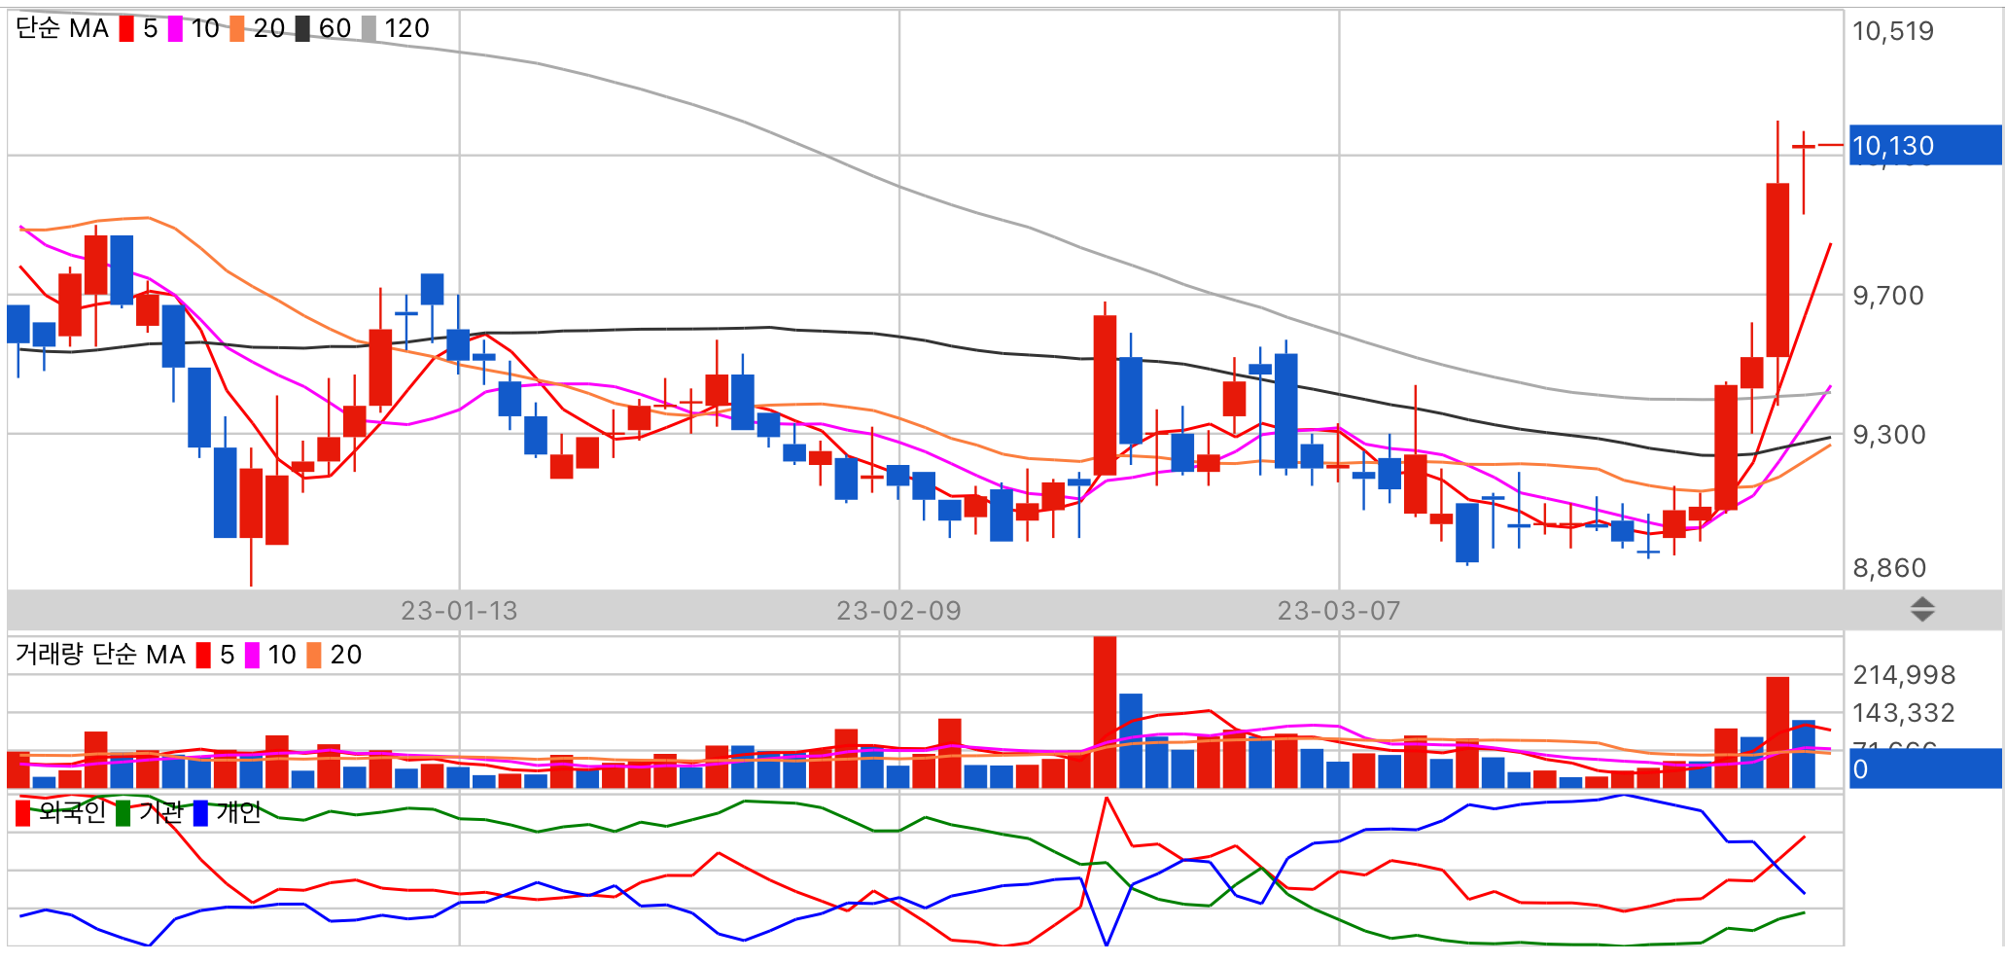Click the blue 개인 legend swatch
This screenshot has width=2005, height=963.
tap(200, 813)
